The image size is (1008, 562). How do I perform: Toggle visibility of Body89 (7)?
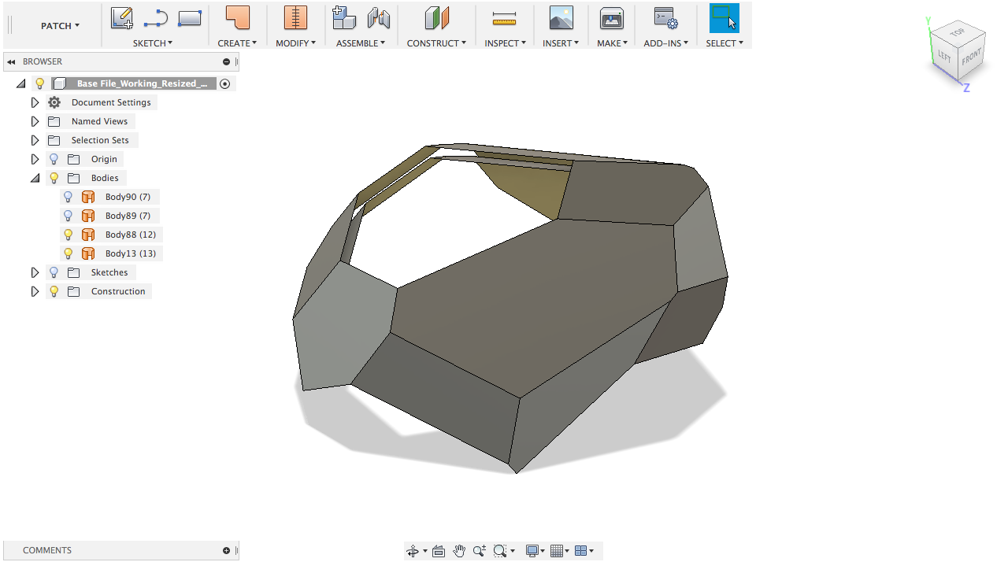coord(69,216)
